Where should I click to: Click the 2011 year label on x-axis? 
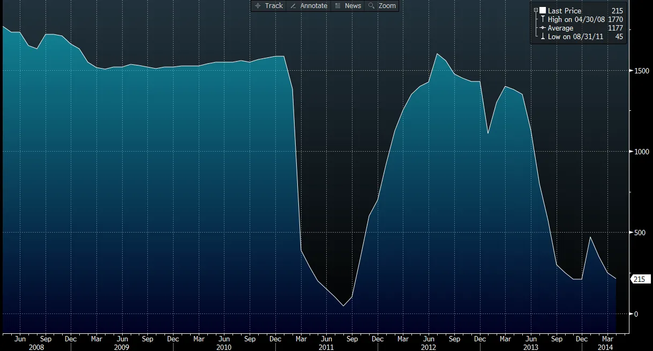(x=326, y=347)
